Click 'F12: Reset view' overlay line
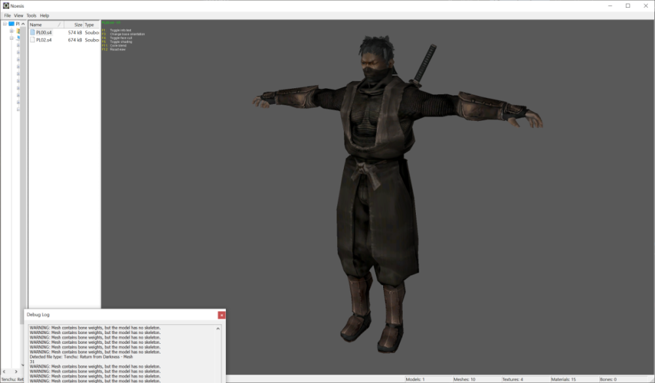This screenshot has width=655, height=383. (x=113, y=49)
